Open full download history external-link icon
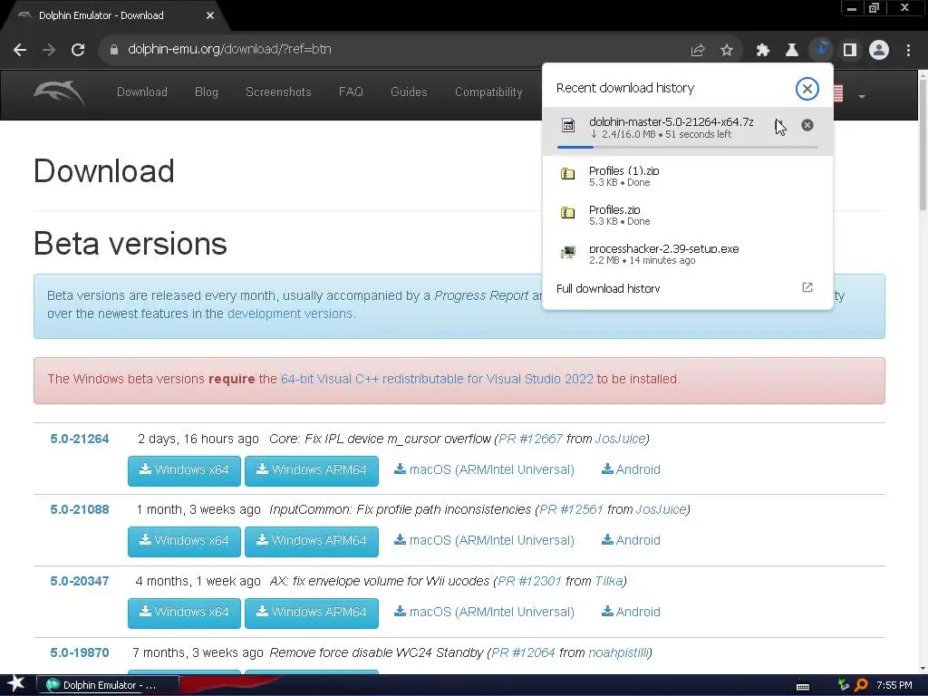The height and width of the screenshot is (696, 928). tap(807, 287)
